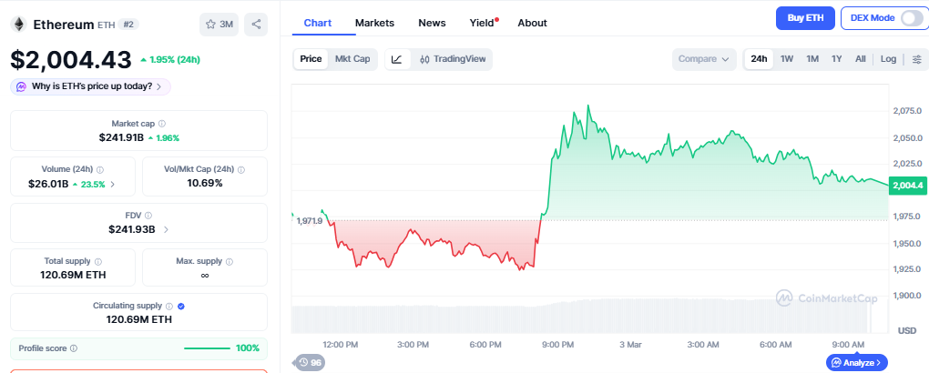929x373 pixels.
Task: Click the Volume (24h) info icon
Action: 100,169
